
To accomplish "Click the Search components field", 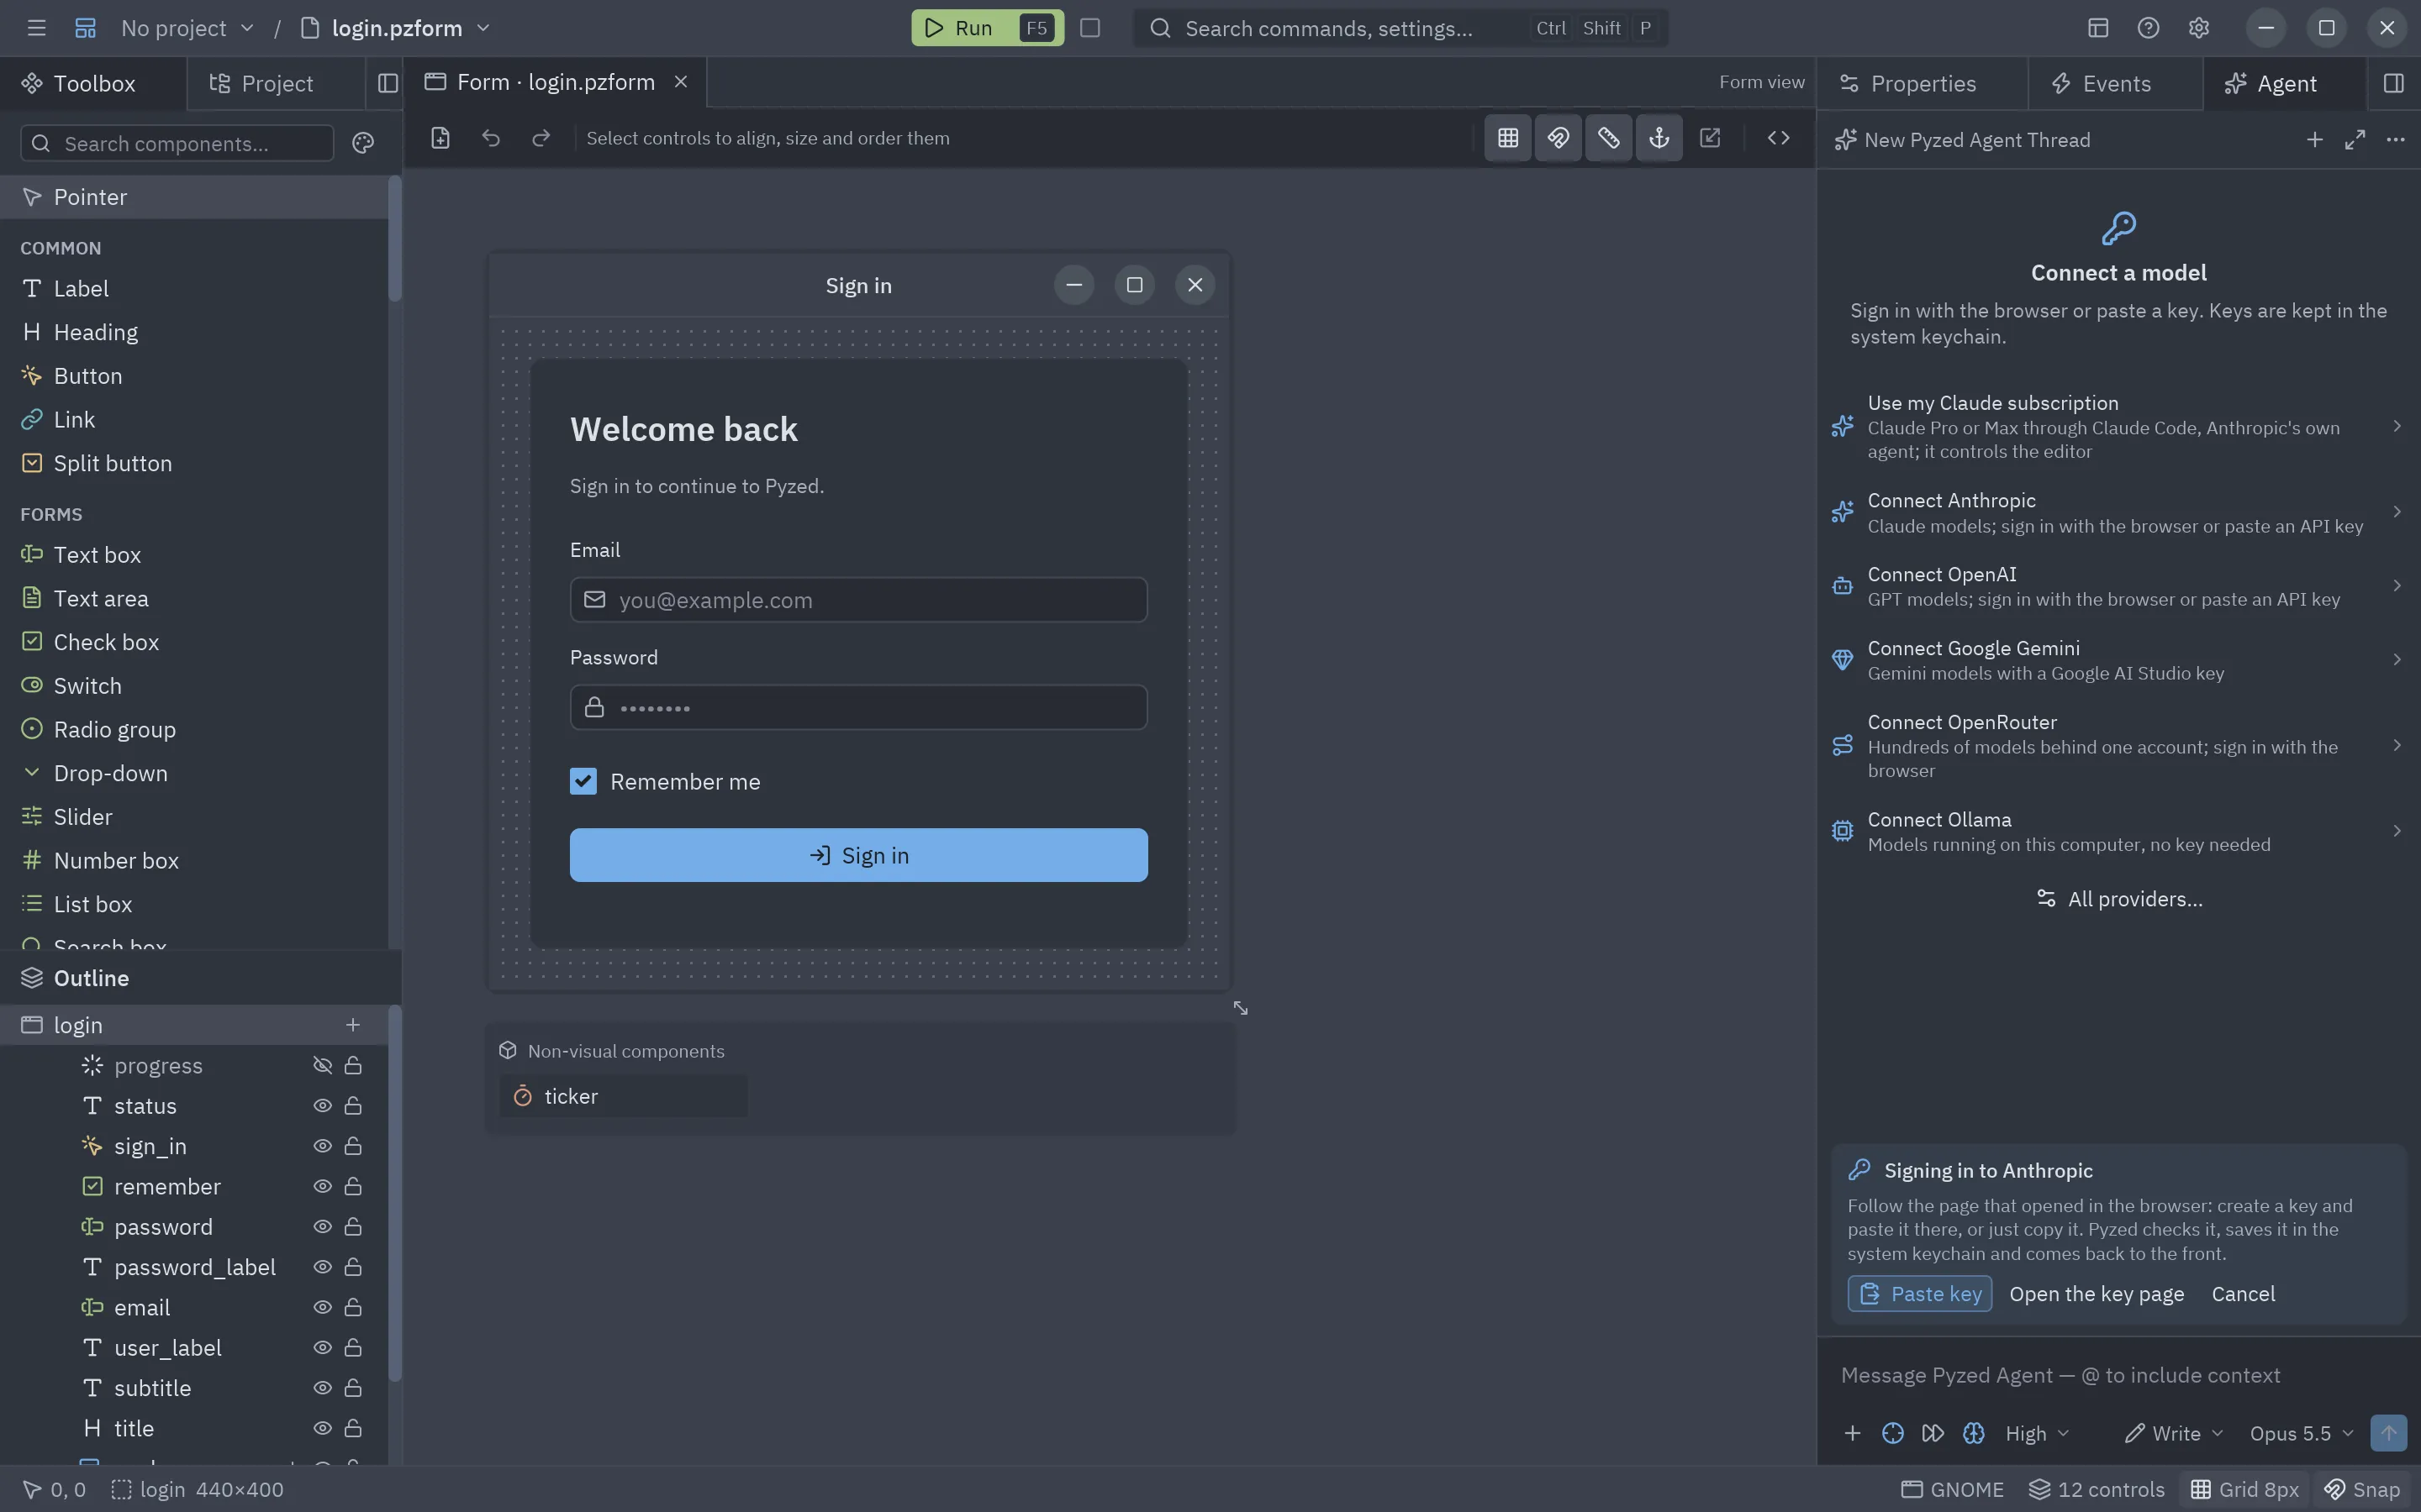I will (177, 143).
